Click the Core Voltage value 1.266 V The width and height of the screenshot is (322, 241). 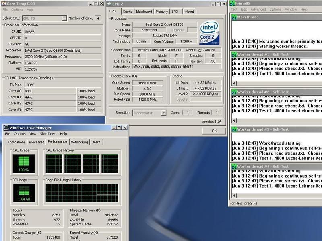(x=186, y=41)
